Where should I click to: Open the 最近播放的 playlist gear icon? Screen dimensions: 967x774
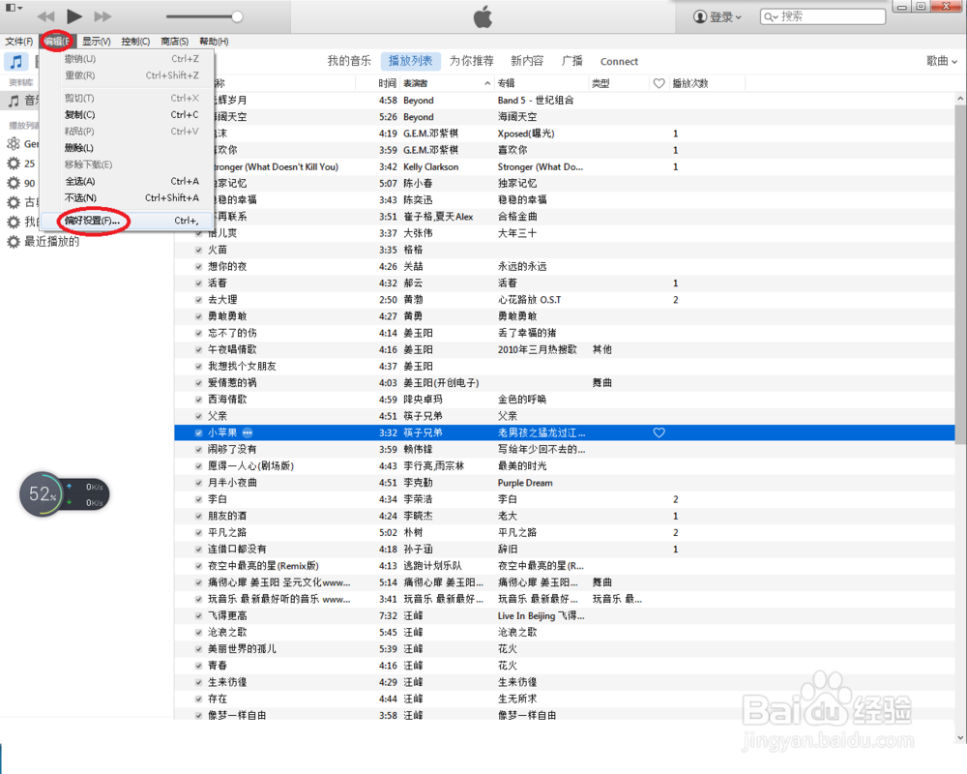pos(14,241)
